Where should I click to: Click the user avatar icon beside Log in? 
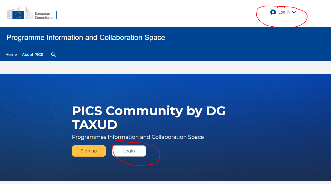[273, 12]
